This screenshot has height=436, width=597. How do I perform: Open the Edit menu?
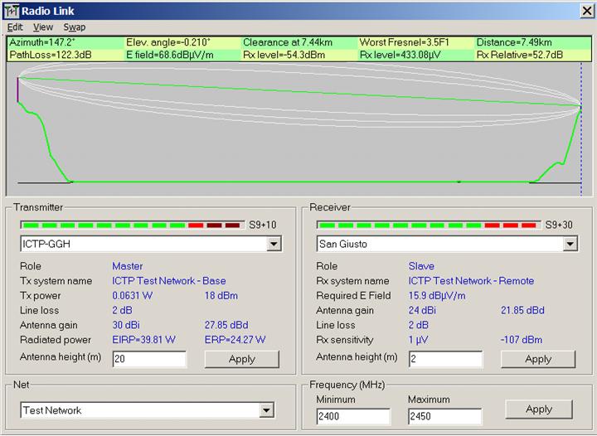click(x=15, y=27)
